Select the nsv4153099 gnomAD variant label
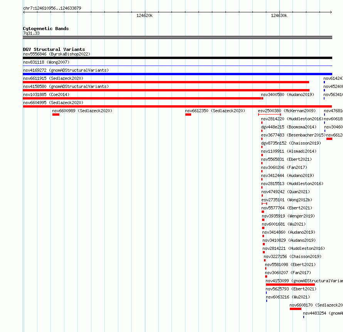This screenshot has height=332, width=343. [x=304, y=281]
